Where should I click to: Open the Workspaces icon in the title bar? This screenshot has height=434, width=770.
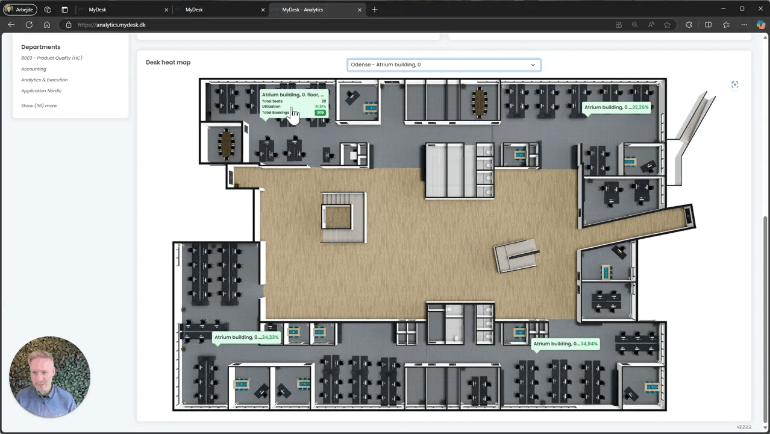[x=48, y=10]
